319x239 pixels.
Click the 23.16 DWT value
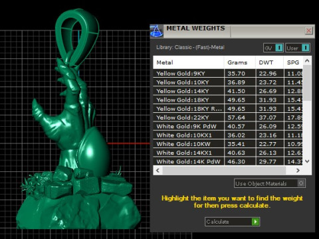pyautogui.click(x=268, y=135)
